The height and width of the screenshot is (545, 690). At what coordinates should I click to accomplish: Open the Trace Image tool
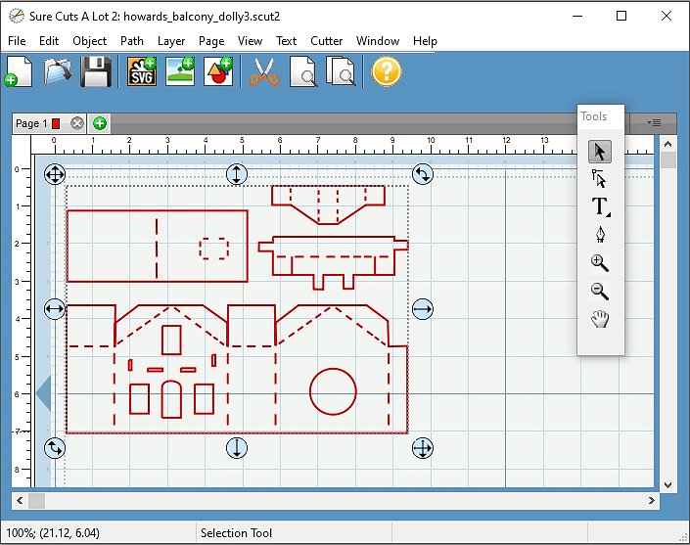[x=180, y=72]
